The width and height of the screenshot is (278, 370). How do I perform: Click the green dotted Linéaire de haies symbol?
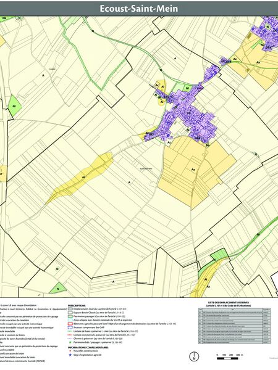coord(70,331)
